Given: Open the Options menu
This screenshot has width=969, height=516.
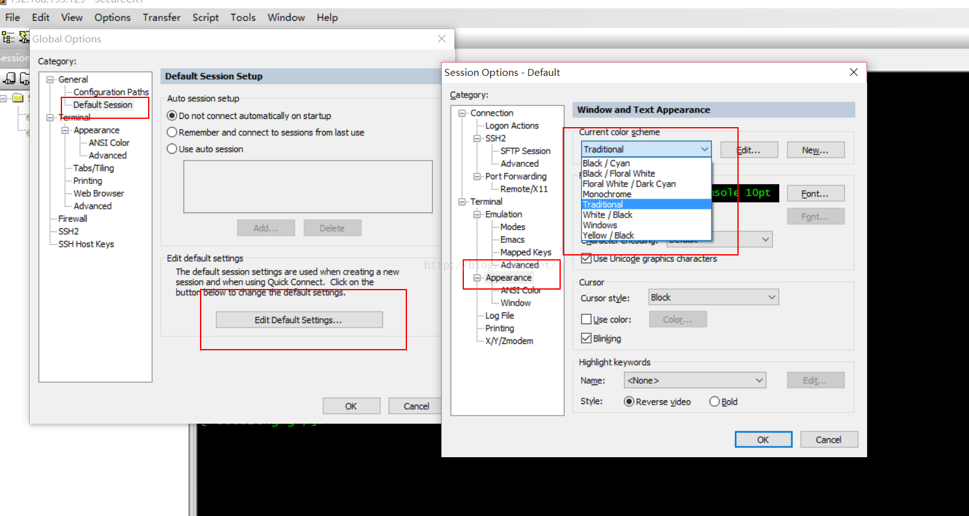Looking at the screenshot, I should pyautogui.click(x=113, y=17).
